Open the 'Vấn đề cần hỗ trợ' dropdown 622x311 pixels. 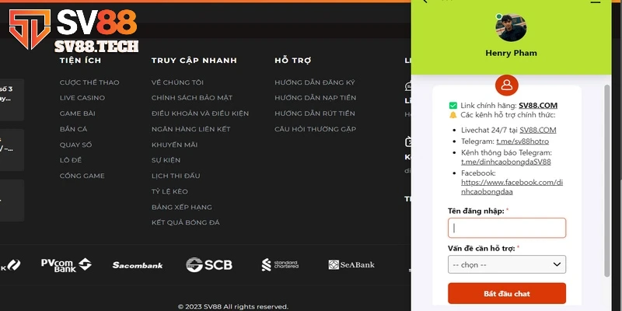[x=506, y=264]
